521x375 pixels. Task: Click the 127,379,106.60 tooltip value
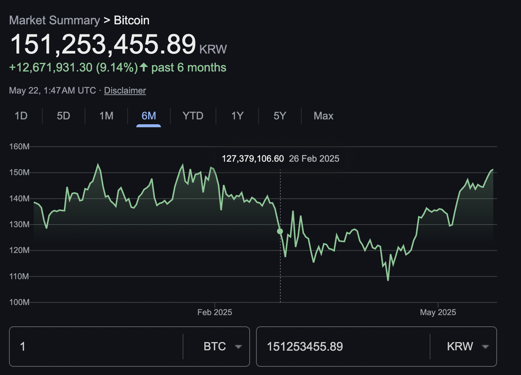(x=253, y=159)
